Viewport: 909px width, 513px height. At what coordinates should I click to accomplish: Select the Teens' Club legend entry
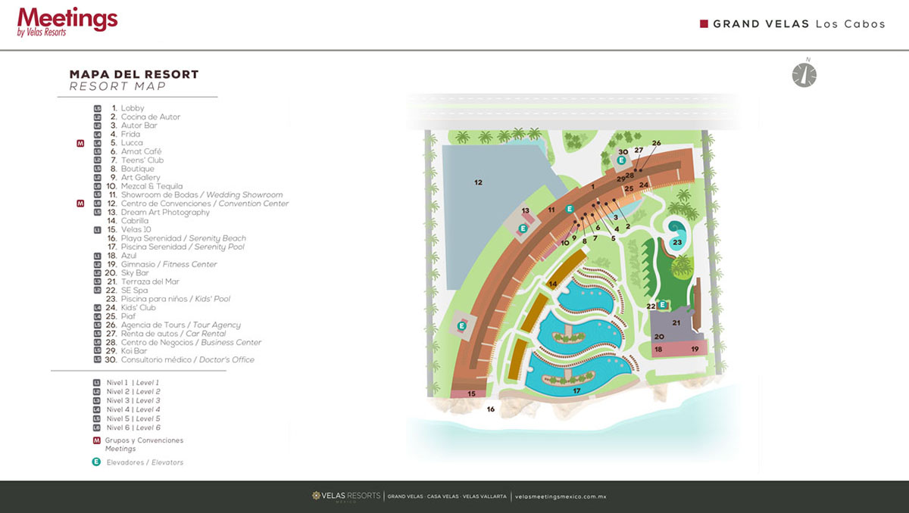(x=136, y=160)
